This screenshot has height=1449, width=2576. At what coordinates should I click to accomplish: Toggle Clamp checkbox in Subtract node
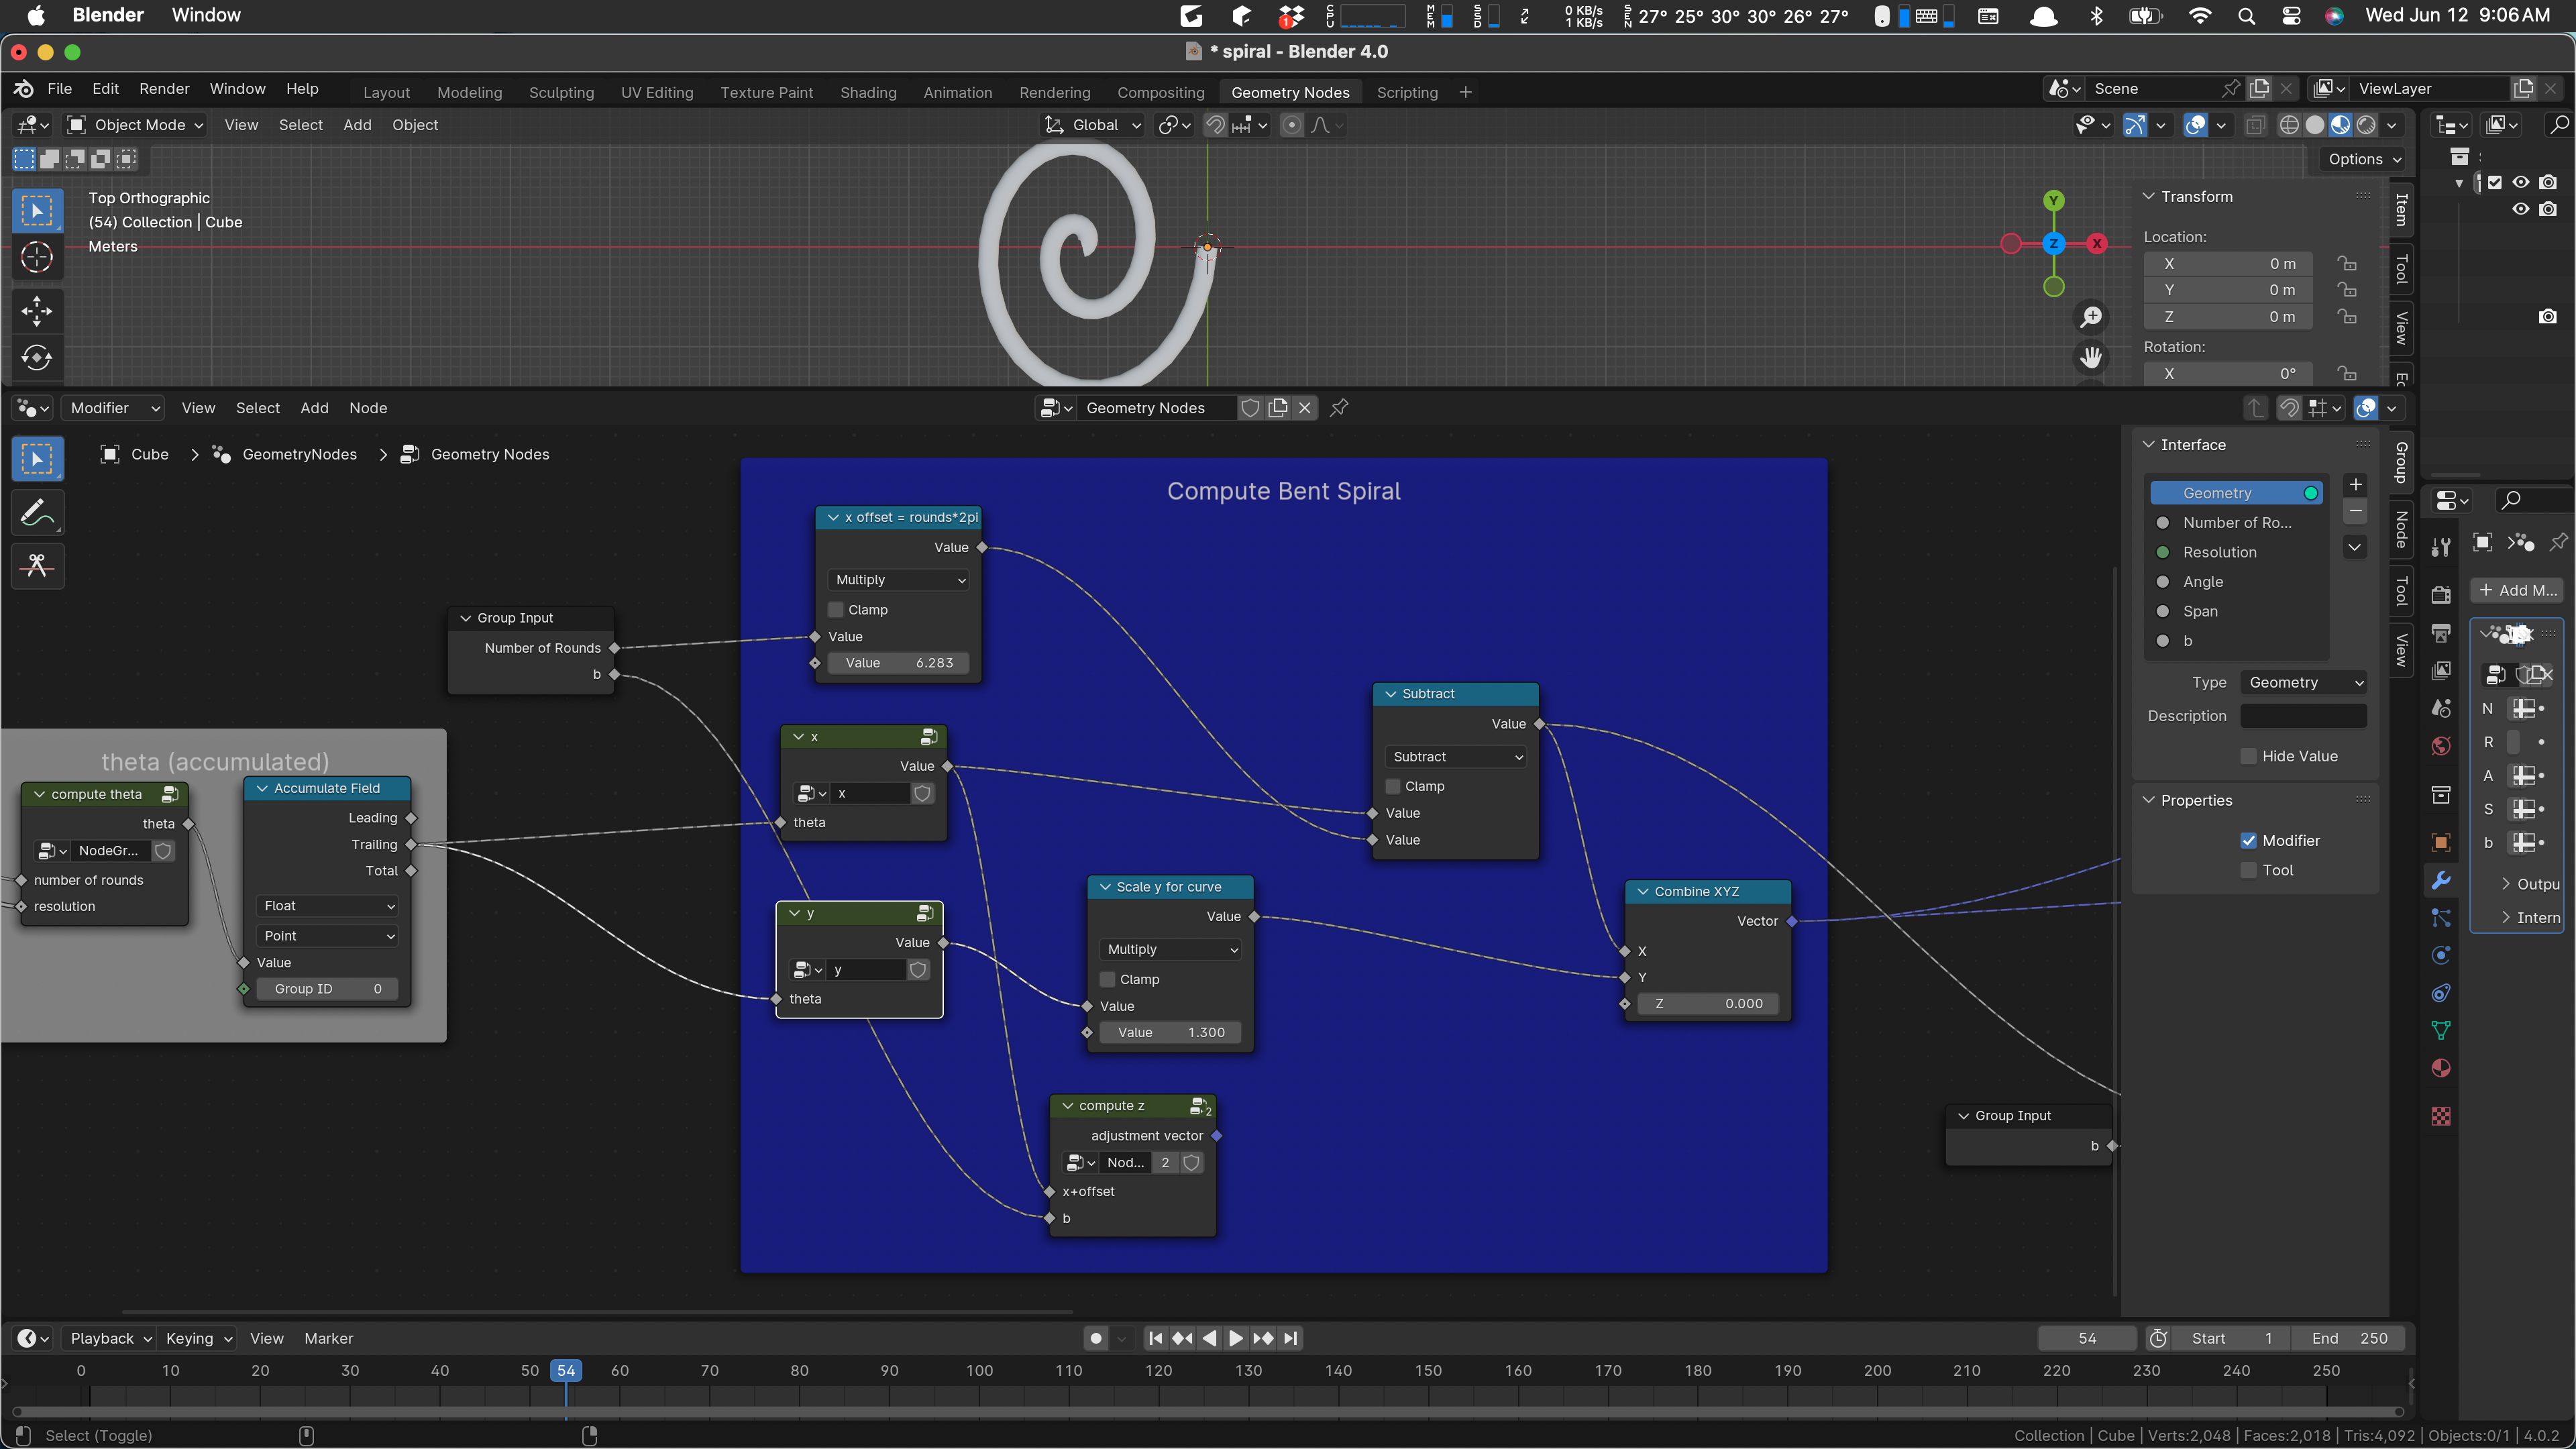1393,786
